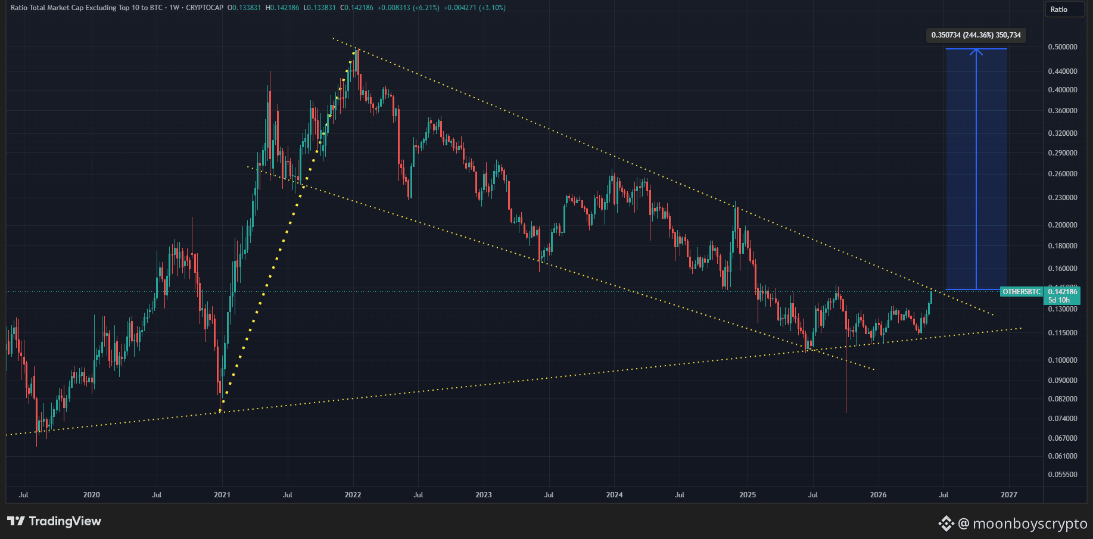The width and height of the screenshot is (1093, 539).
Task: Click the 0.400000 price axis label
Action: coord(1063,90)
